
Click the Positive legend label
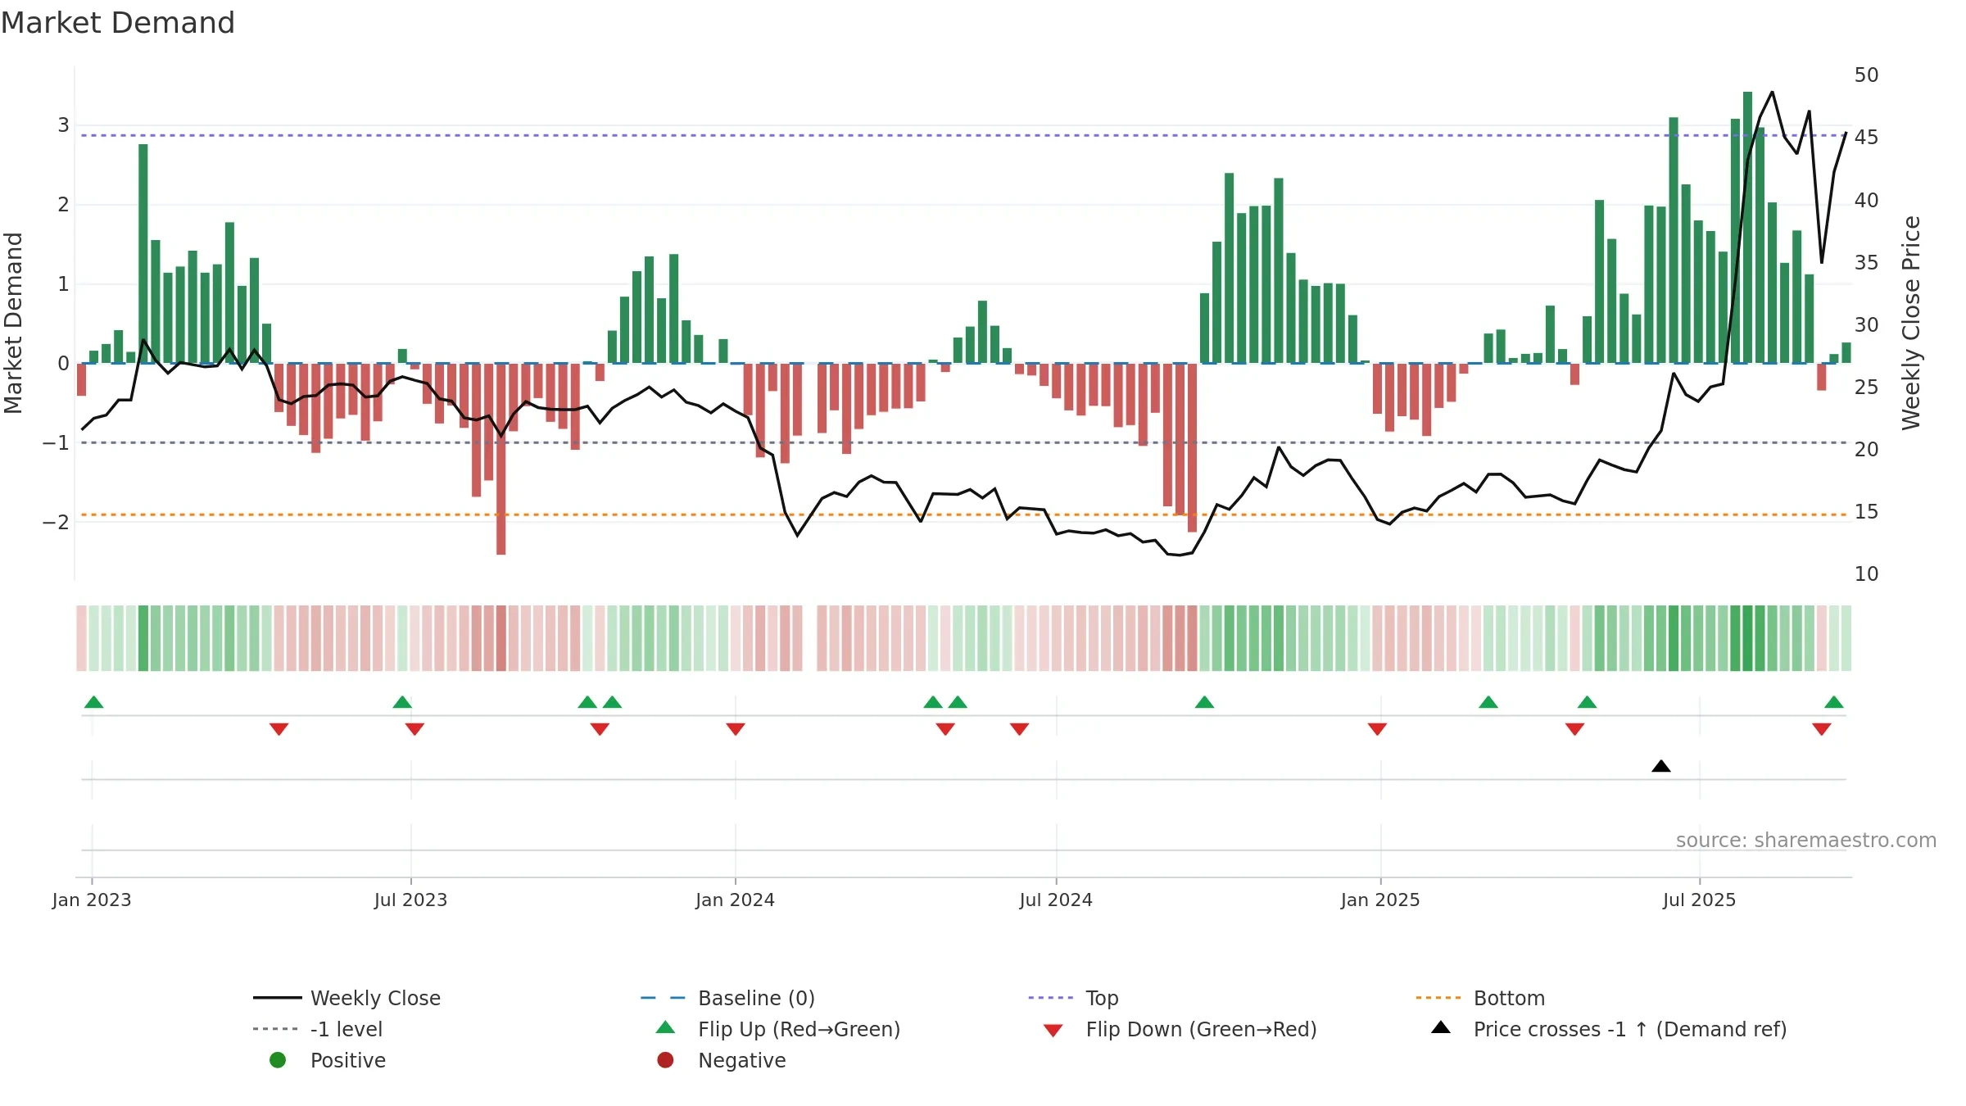tap(347, 1060)
